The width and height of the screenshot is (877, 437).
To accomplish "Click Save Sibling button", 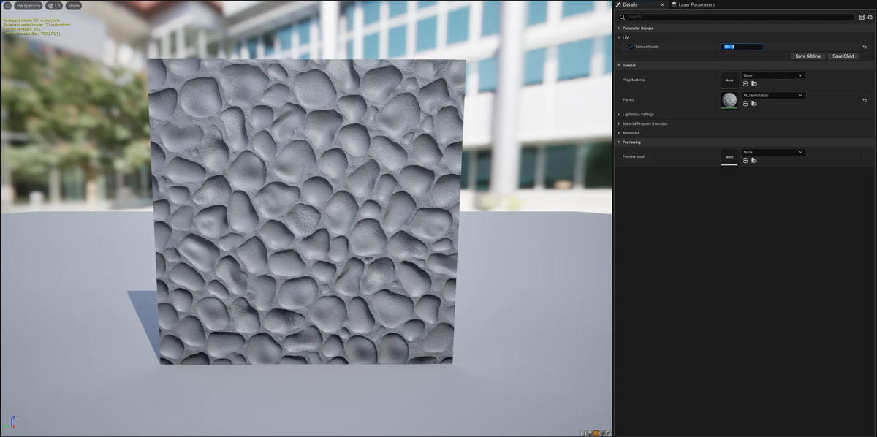I will (x=808, y=56).
